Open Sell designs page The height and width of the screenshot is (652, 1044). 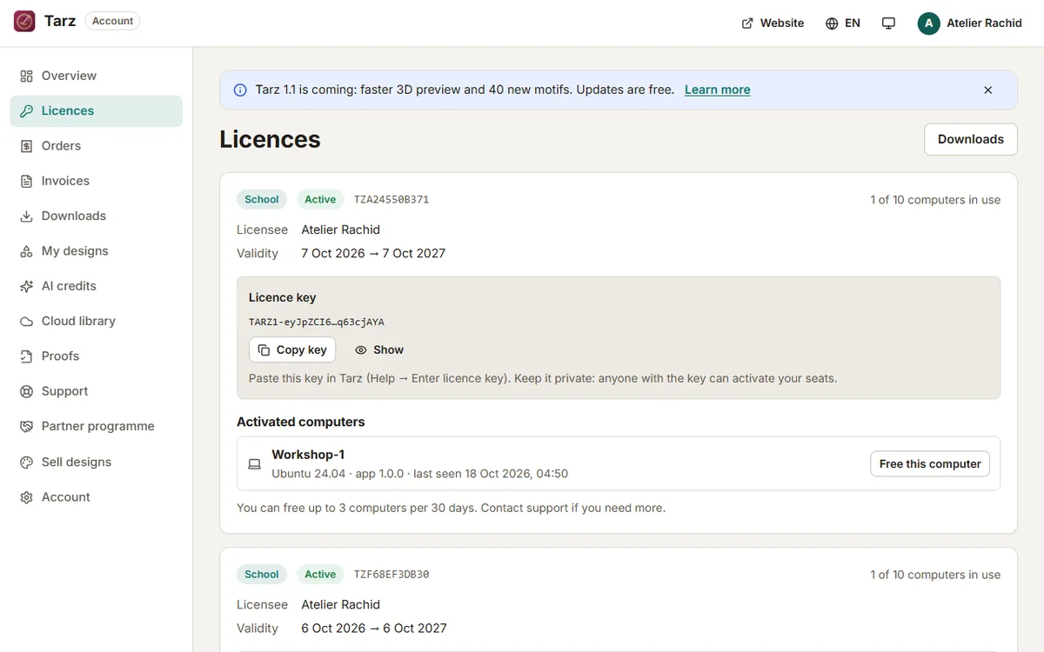click(x=97, y=462)
